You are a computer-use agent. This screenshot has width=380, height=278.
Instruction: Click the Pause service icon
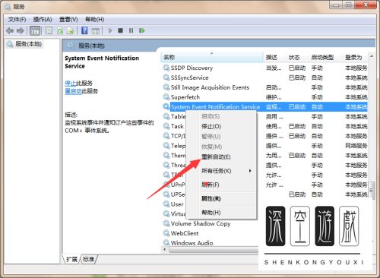[x=131, y=30]
